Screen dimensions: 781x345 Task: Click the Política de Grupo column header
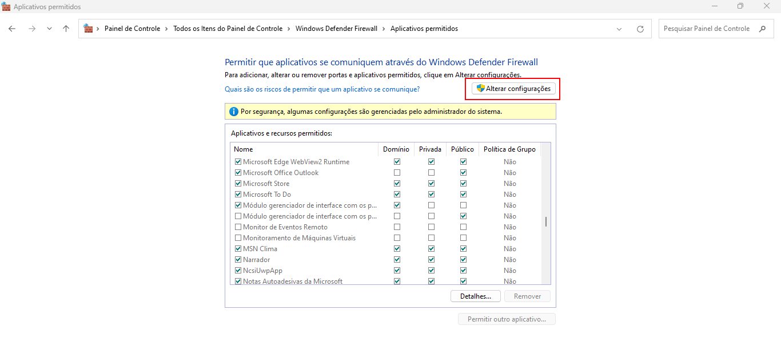coord(509,149)
